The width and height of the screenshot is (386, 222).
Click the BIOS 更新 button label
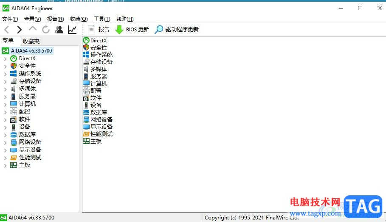point(137,30)
